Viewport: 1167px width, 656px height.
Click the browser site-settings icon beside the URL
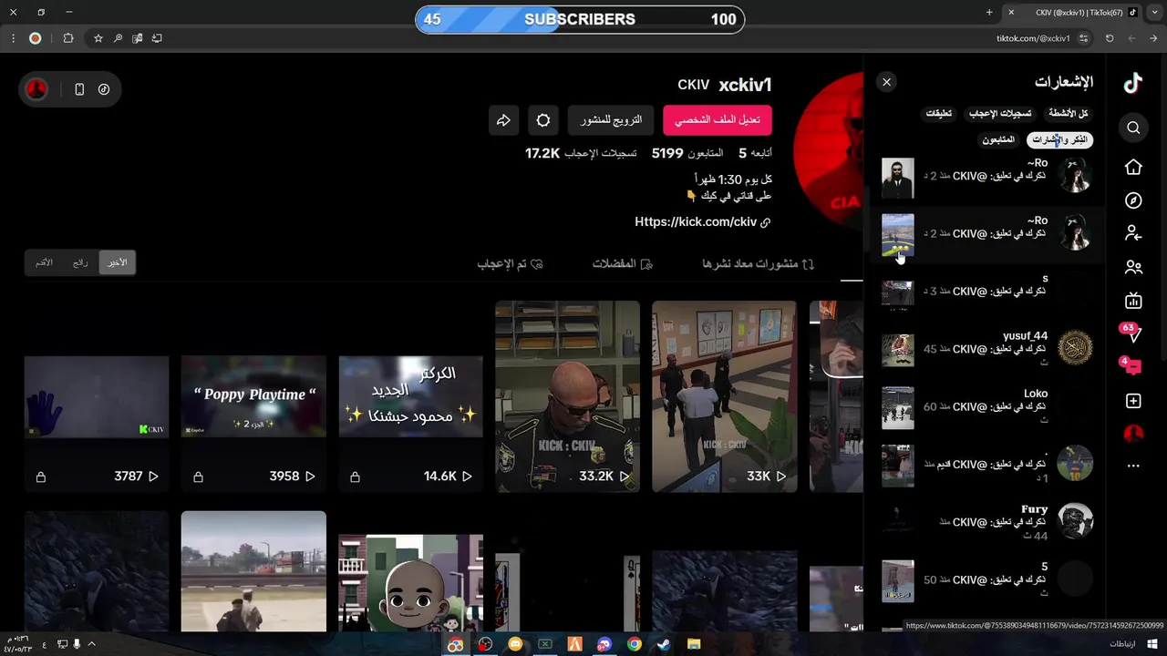pyautogui.click(x=1083, y=38)
